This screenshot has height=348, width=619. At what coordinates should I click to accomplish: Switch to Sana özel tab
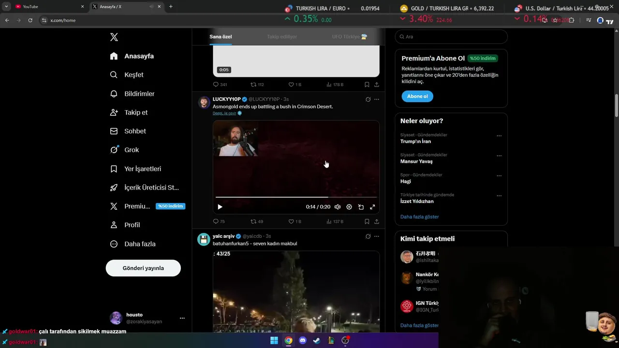click(221, 37)
